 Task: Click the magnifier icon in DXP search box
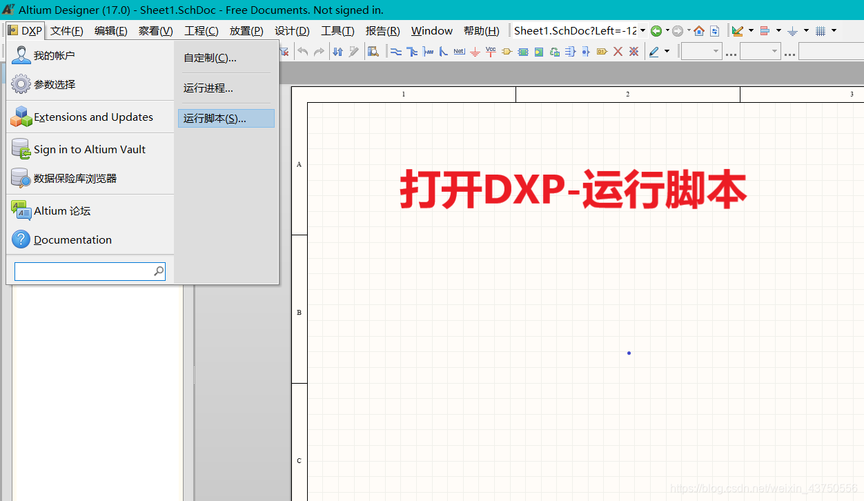[159, 271]
